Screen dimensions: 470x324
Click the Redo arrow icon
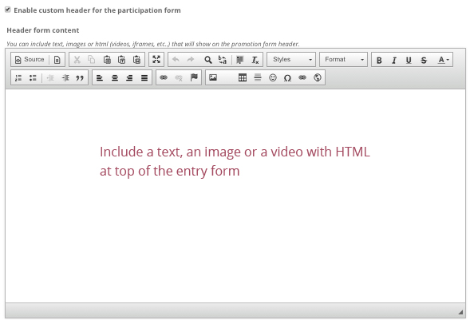pyautogui.click(x=191, y=60)
